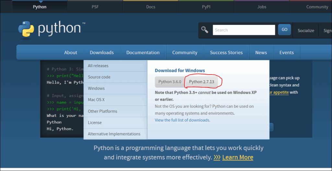Image resolution: width=332 pixels, height=171 pixels.
Task: Switch to the Jobs top tab
Action: [x=262, y=7]
